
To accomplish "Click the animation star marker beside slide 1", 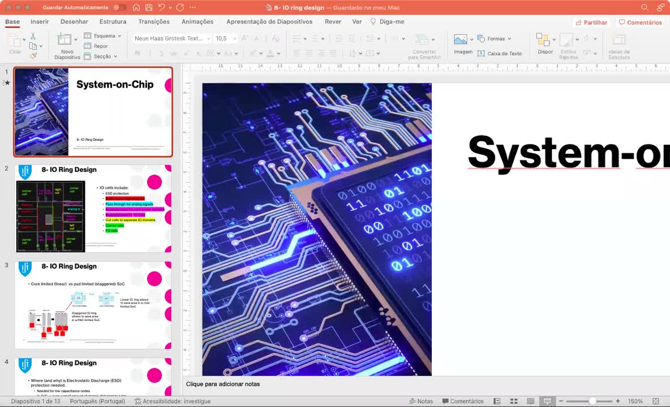I will pos(6,83).
